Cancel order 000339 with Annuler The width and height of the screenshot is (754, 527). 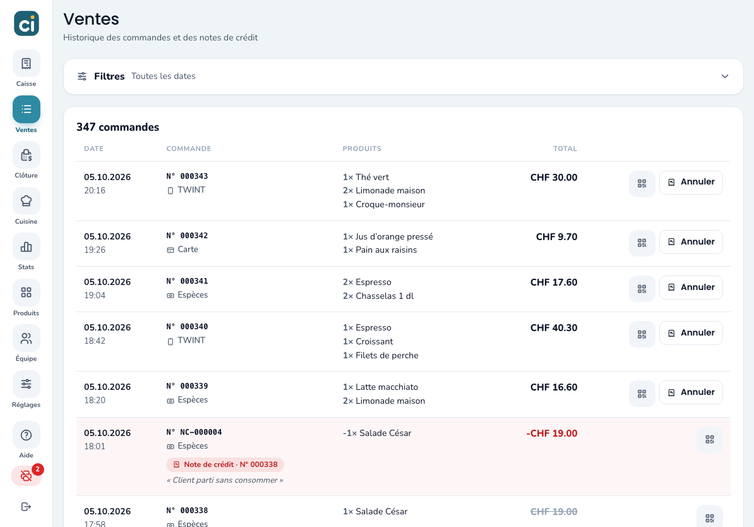(x=691, y=392)
